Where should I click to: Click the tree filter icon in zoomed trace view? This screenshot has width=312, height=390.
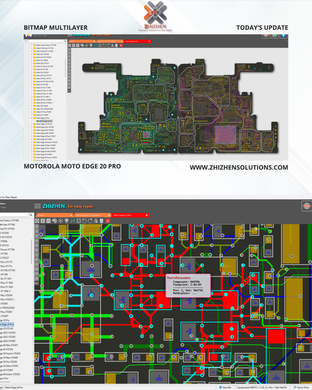pyautogui.click(x=30, y=214)
